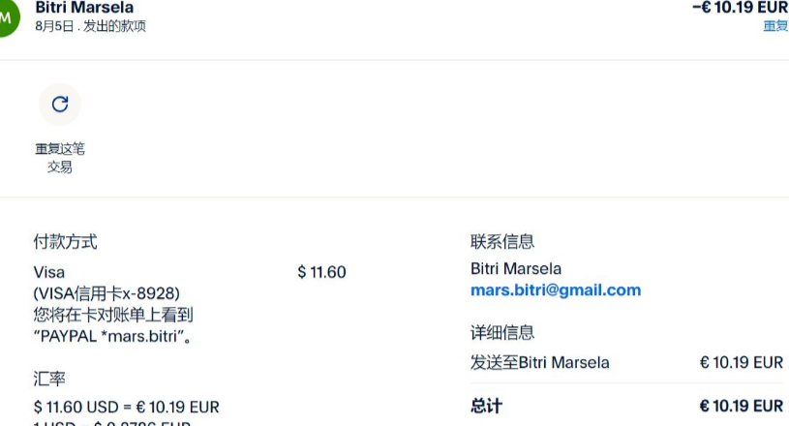Select the Bitri Marsela header name
This screenshot has width=789, height=426.
[x=84, y=8]
